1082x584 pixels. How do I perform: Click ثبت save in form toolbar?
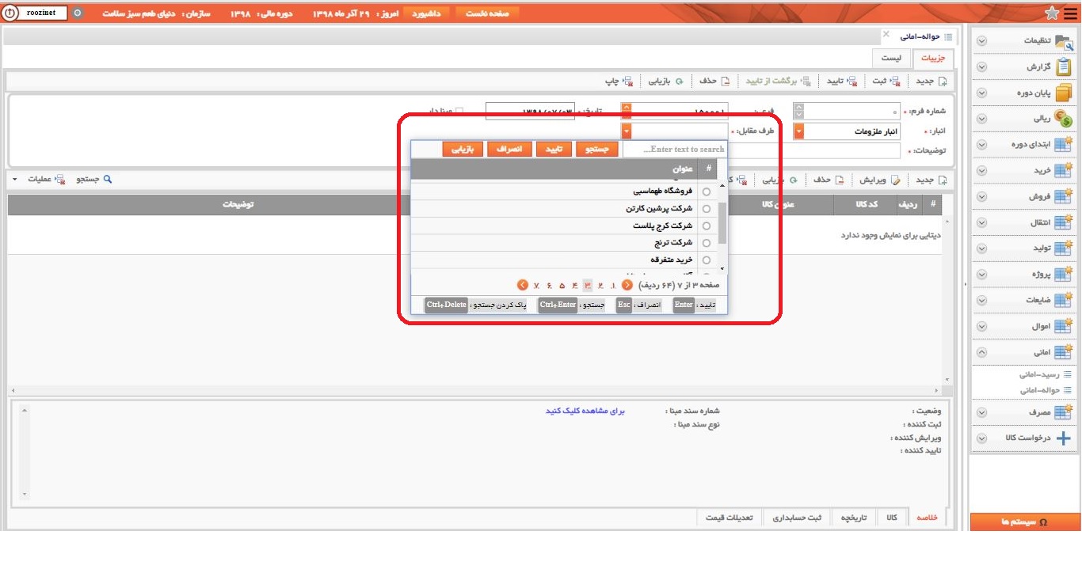click(886, 81)
